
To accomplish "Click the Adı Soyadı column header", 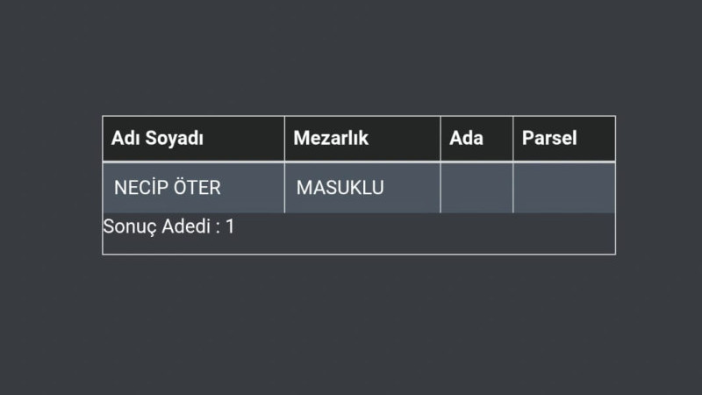I will pos(193,139).
